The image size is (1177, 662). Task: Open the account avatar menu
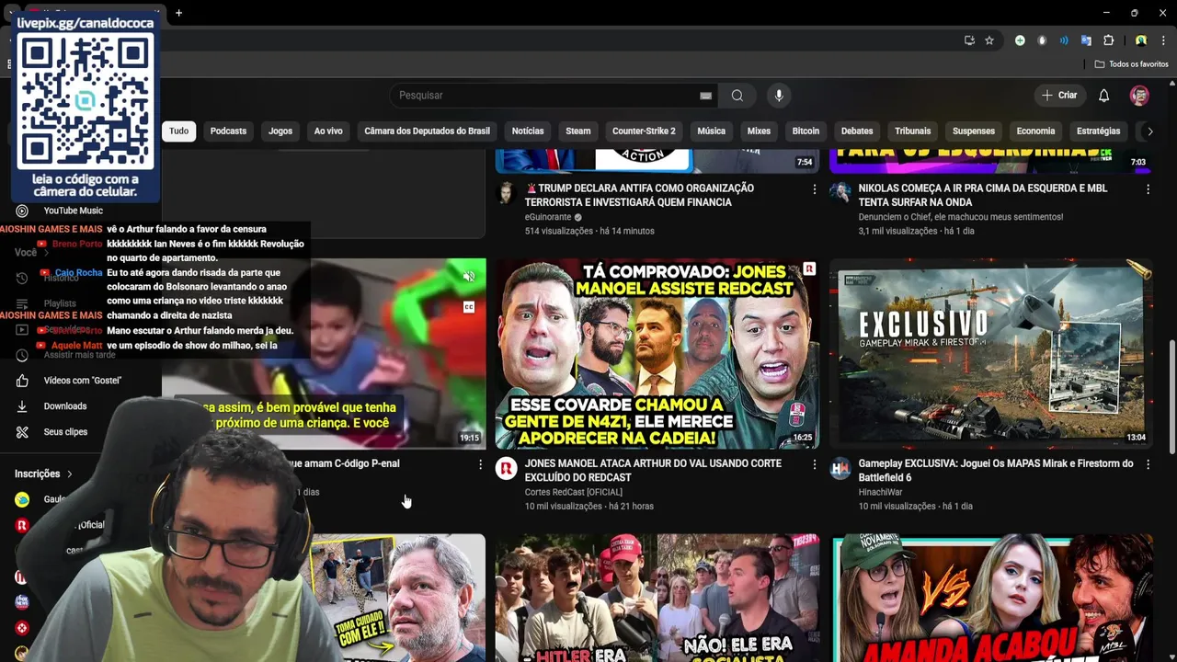pos(1139,96)
